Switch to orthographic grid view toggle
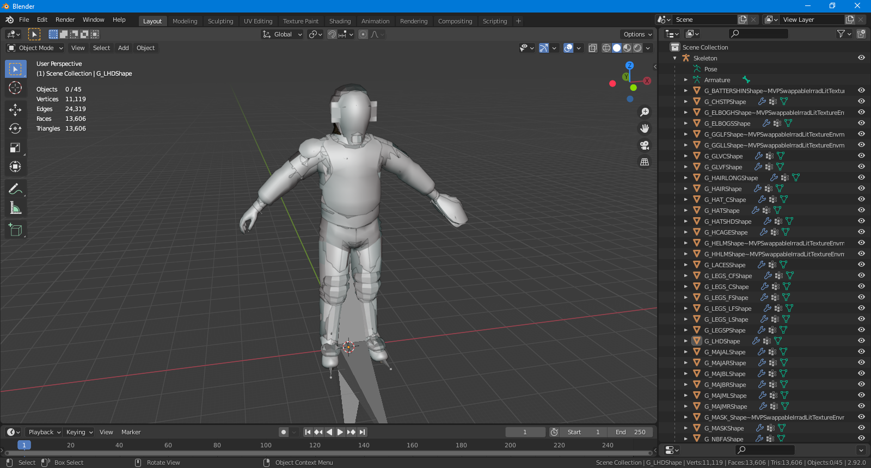 [x=645, y=162]
